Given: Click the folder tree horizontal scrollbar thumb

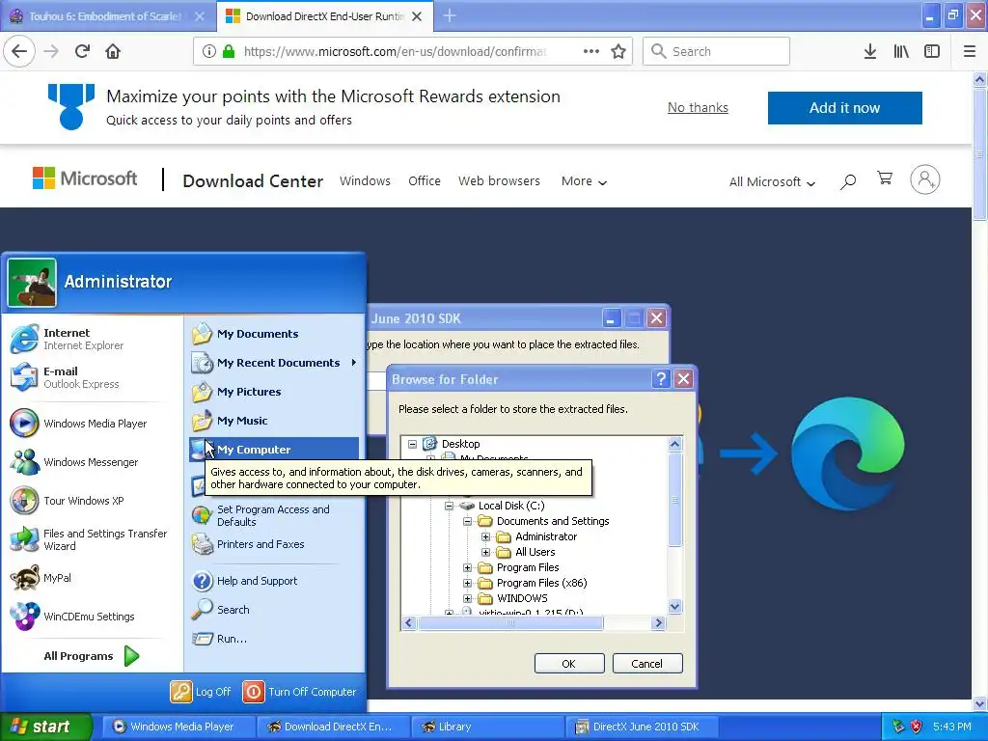Looking at the screenshot, I should (x=510, y=623).
